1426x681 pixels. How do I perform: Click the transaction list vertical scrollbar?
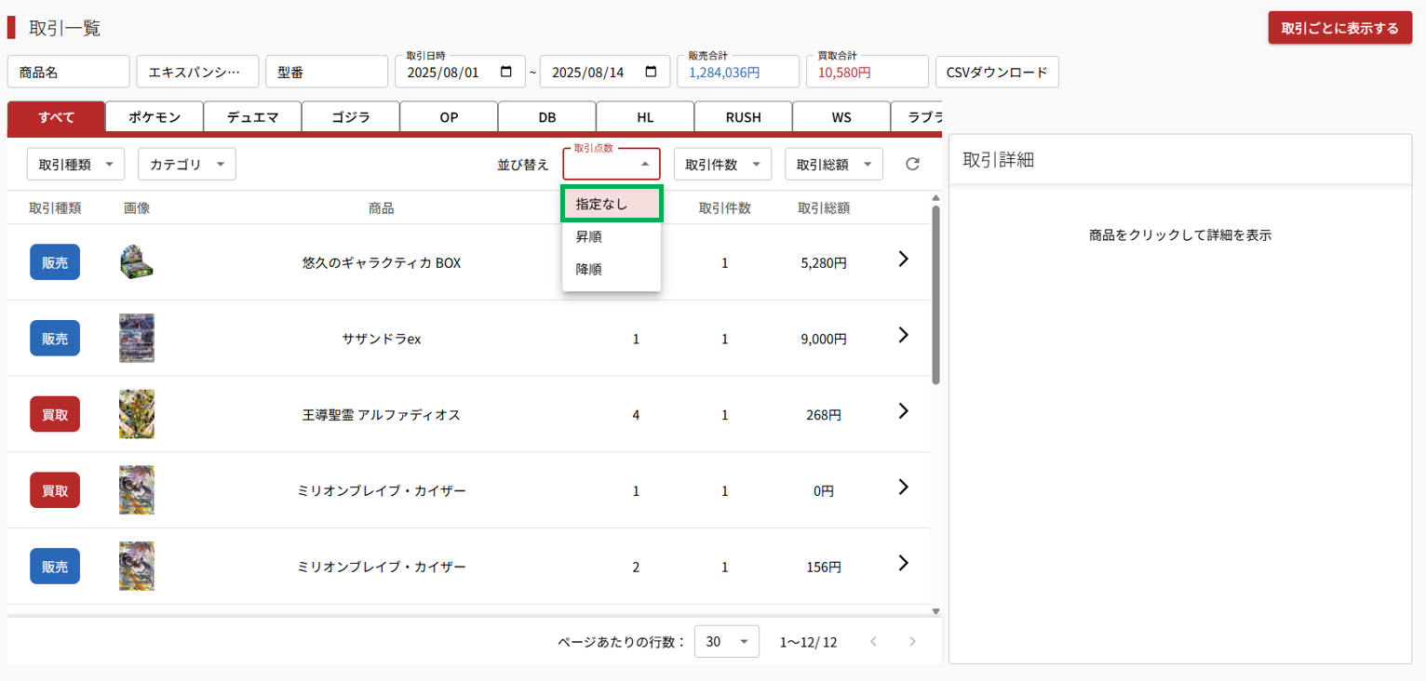click(935, 293)
